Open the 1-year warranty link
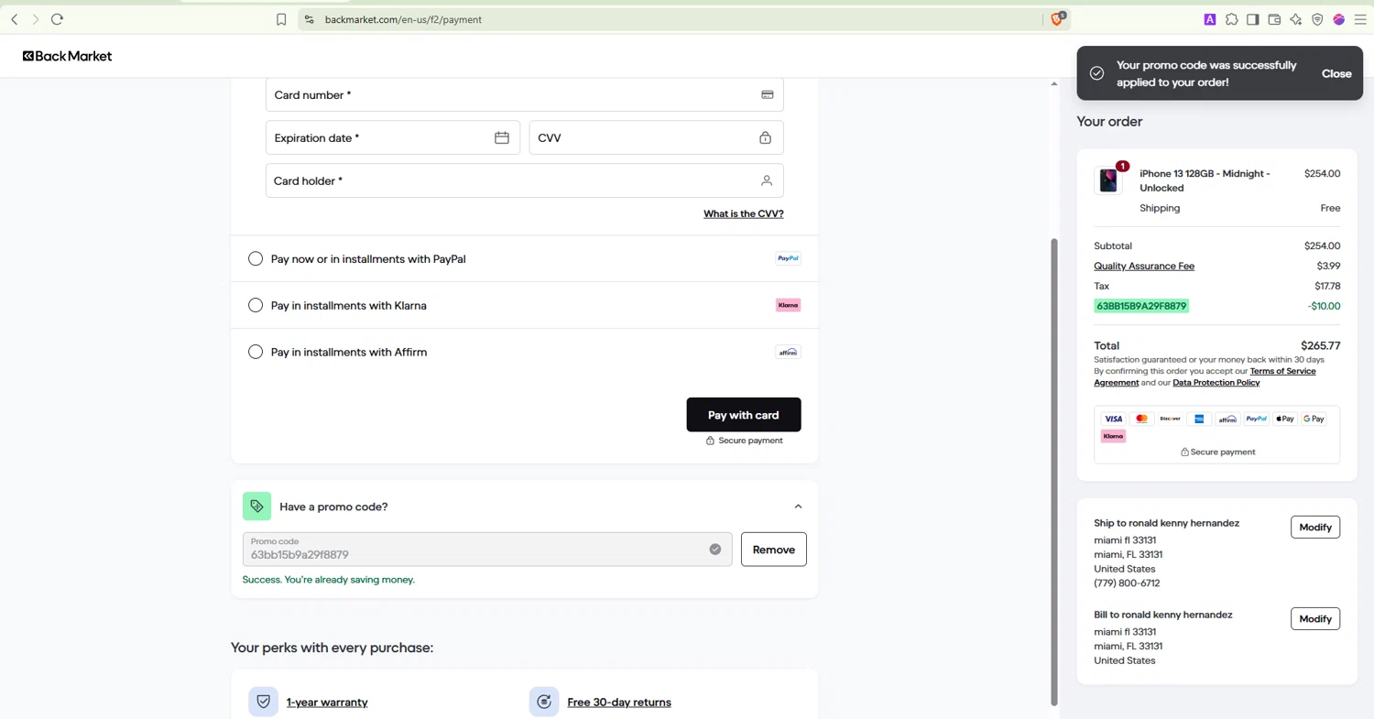This screenshot has width=1374, height=719. [327, 703]
